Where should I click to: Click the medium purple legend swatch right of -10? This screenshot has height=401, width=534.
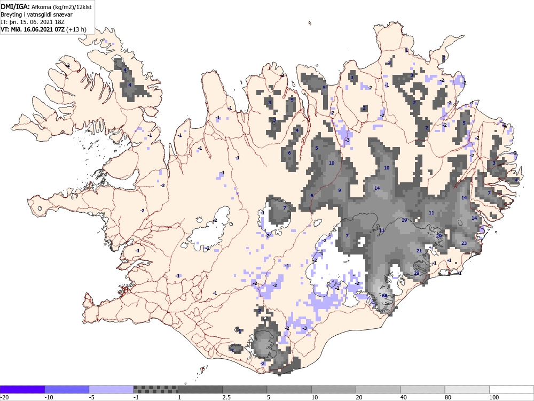click(x=67, y=390)
